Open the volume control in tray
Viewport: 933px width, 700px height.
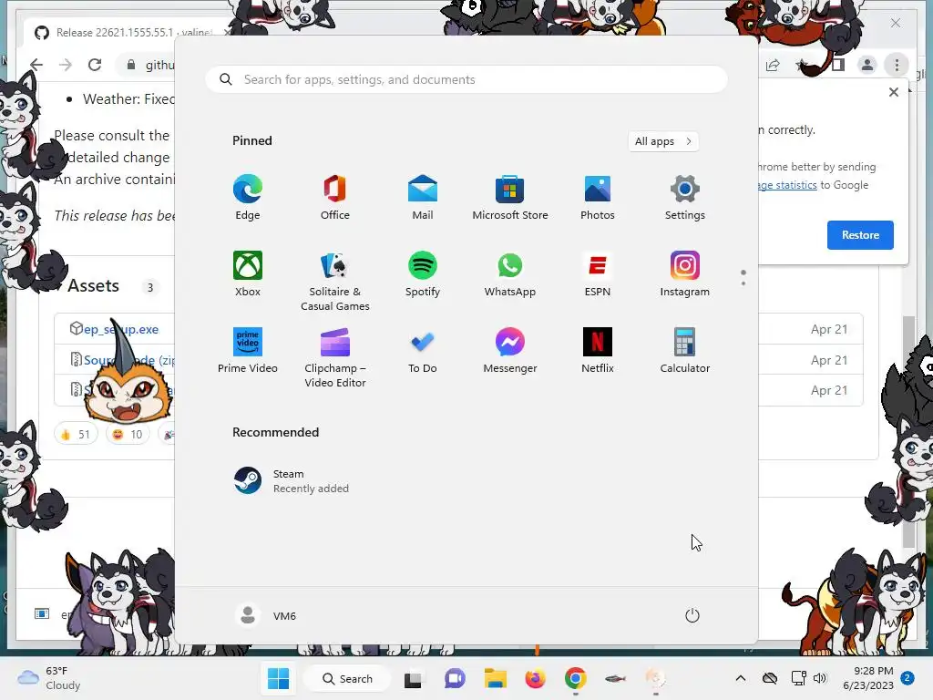tap(820, 678)
